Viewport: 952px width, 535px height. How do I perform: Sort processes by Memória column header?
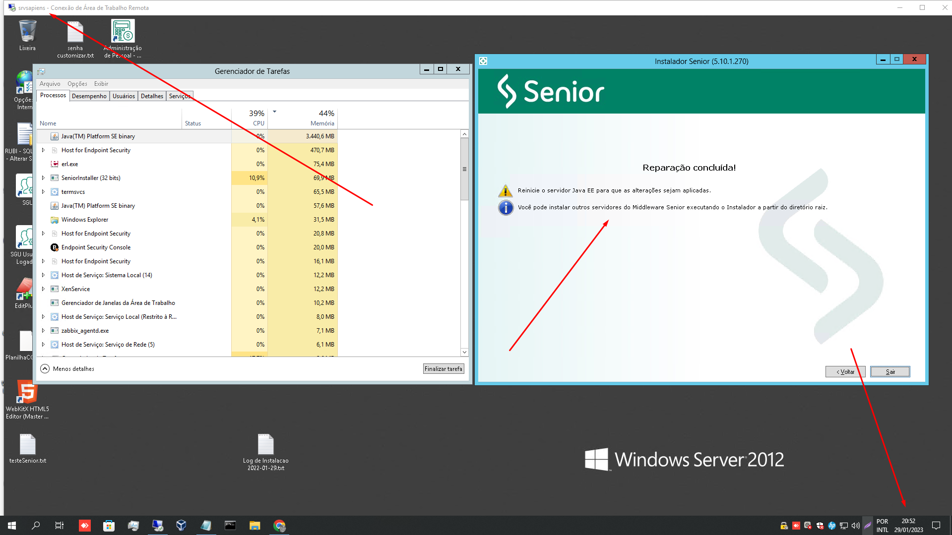[303, 119]
